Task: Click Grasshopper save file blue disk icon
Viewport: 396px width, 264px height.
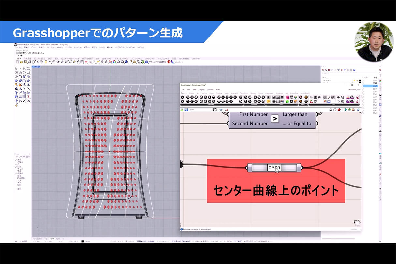Action: pos(186,110)
